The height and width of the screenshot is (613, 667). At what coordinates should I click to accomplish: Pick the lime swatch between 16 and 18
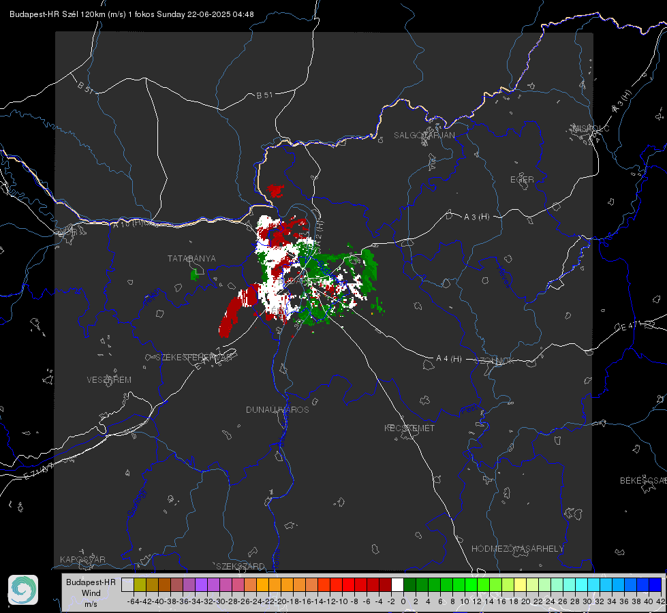coord(508,584)
